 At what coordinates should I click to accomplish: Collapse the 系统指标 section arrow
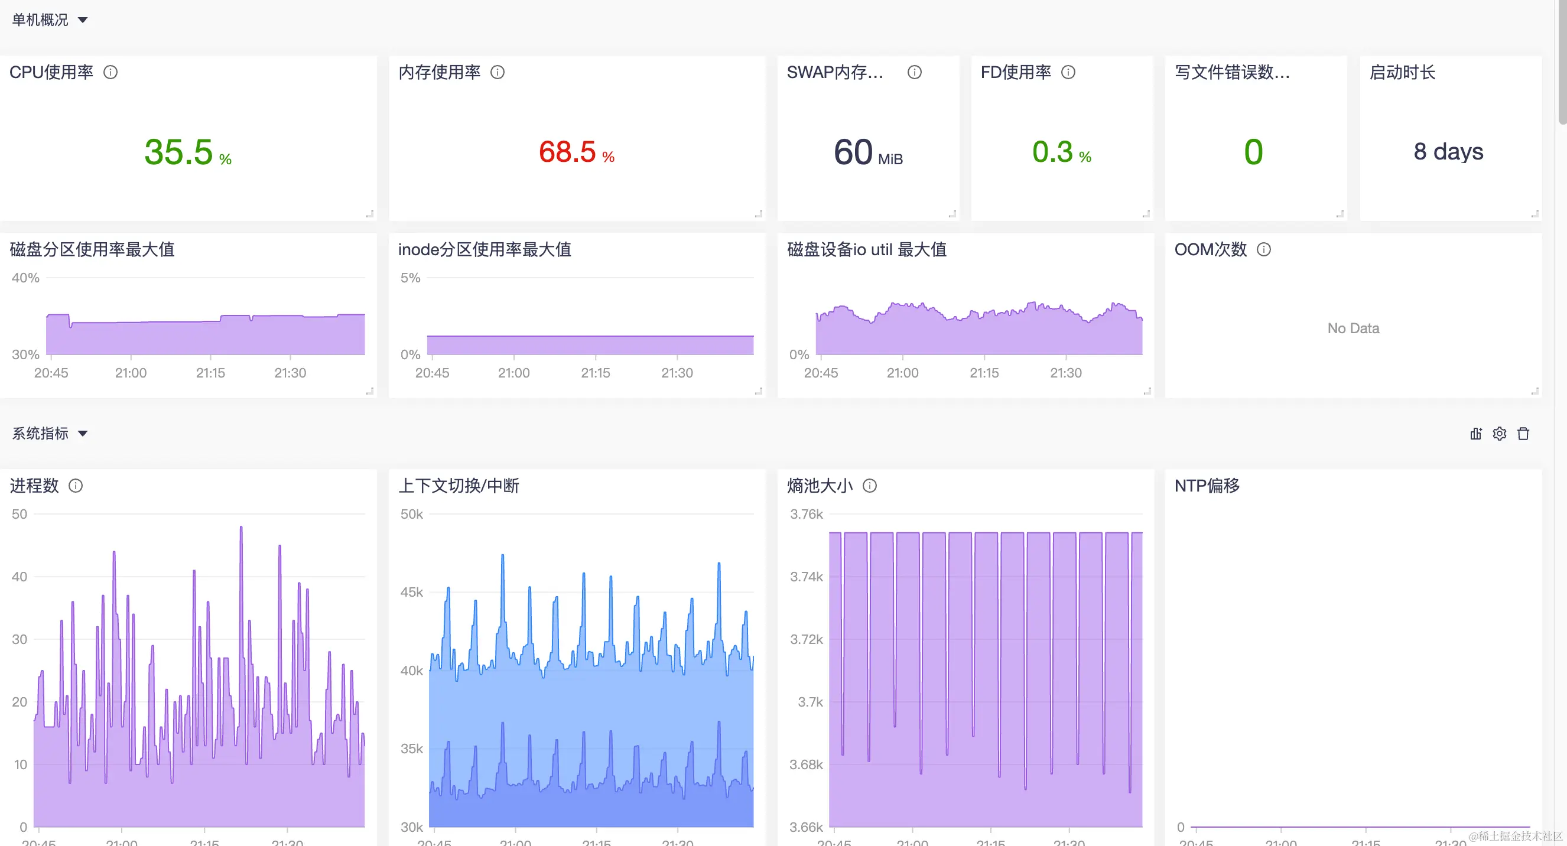click(83, 434)
